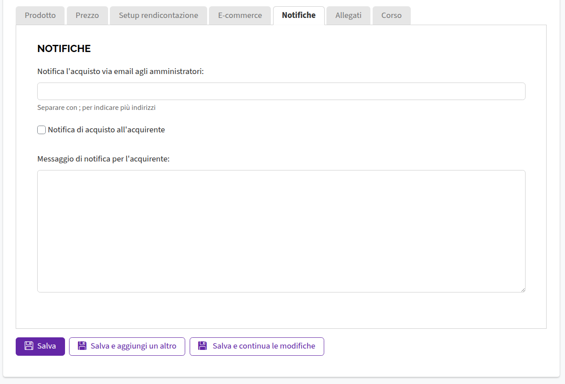This screenshot has width=565, height=384.
Task: Click the floppy disk icon on Salva
Action: point(29,346)
